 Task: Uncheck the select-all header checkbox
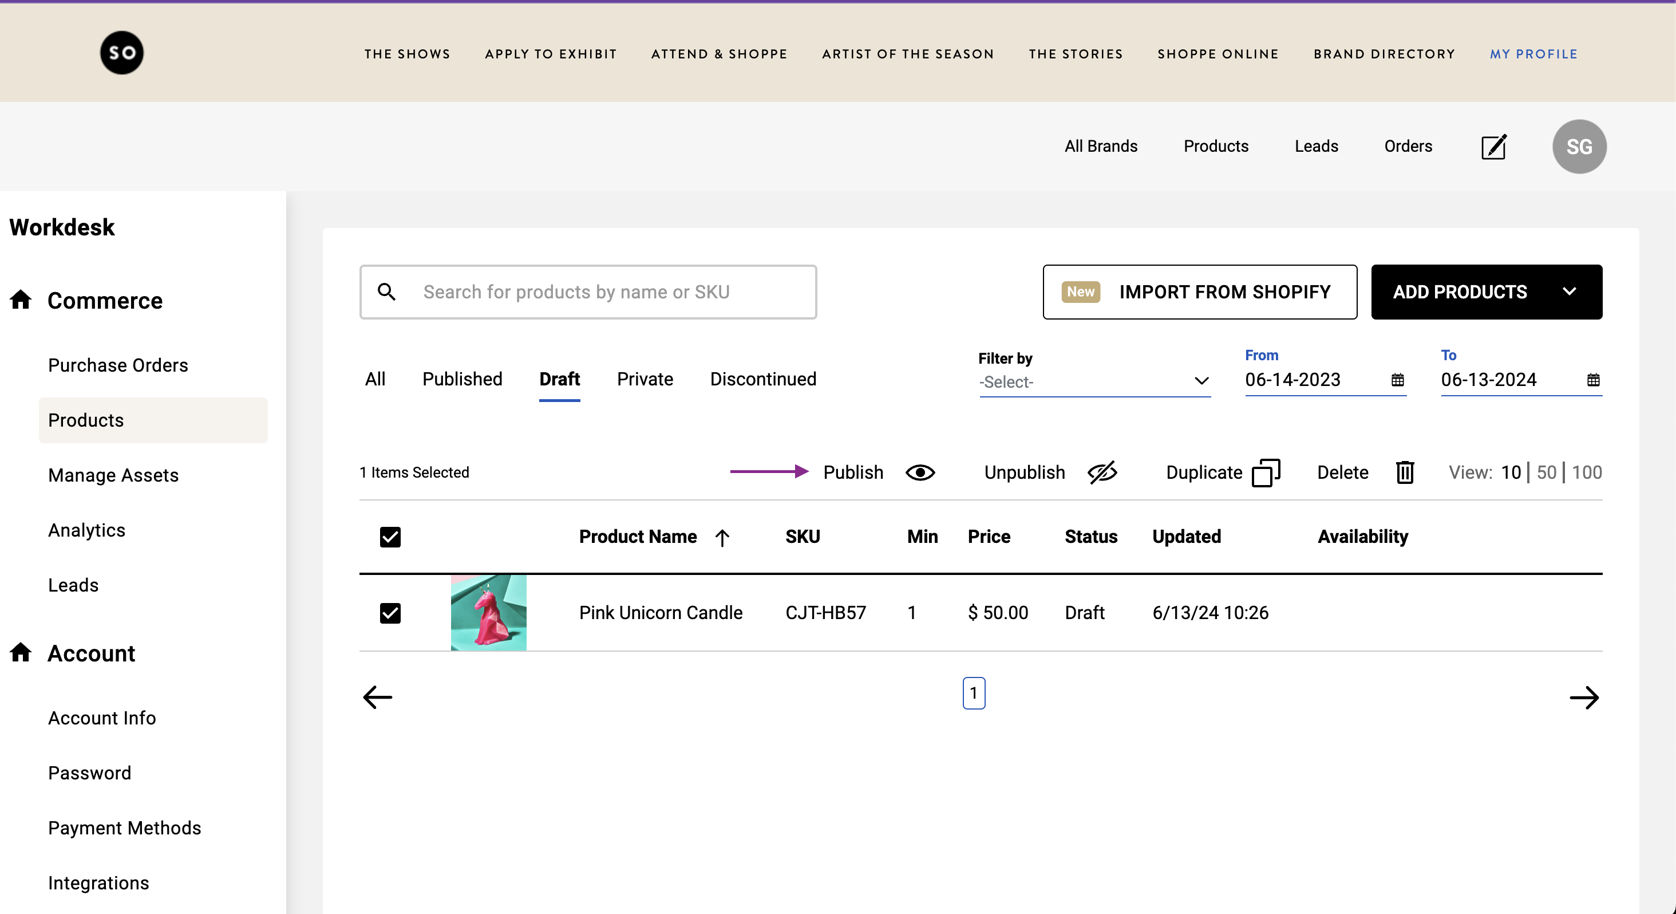point(390,537)
